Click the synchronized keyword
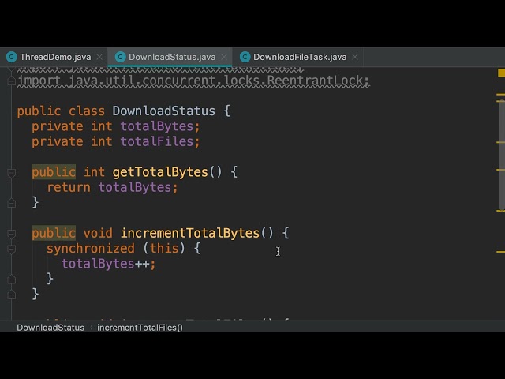This screenshot has height=379, width=505. tap(91, 249)
